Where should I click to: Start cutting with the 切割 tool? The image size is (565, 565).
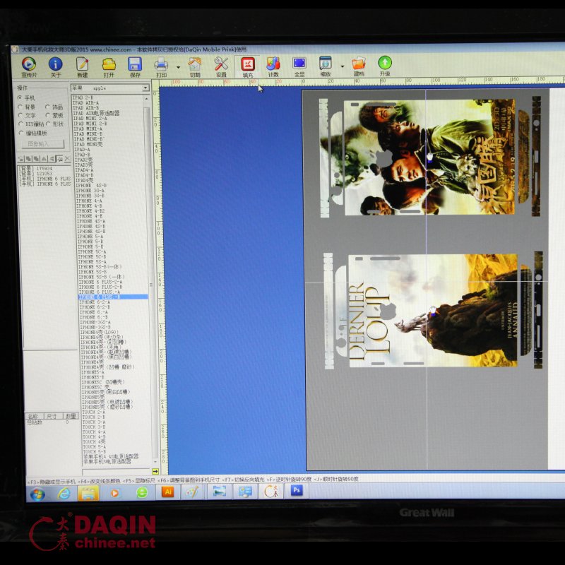point(195,67)
